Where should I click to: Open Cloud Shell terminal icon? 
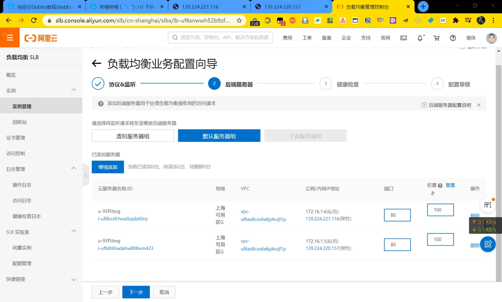pos(403,38)
